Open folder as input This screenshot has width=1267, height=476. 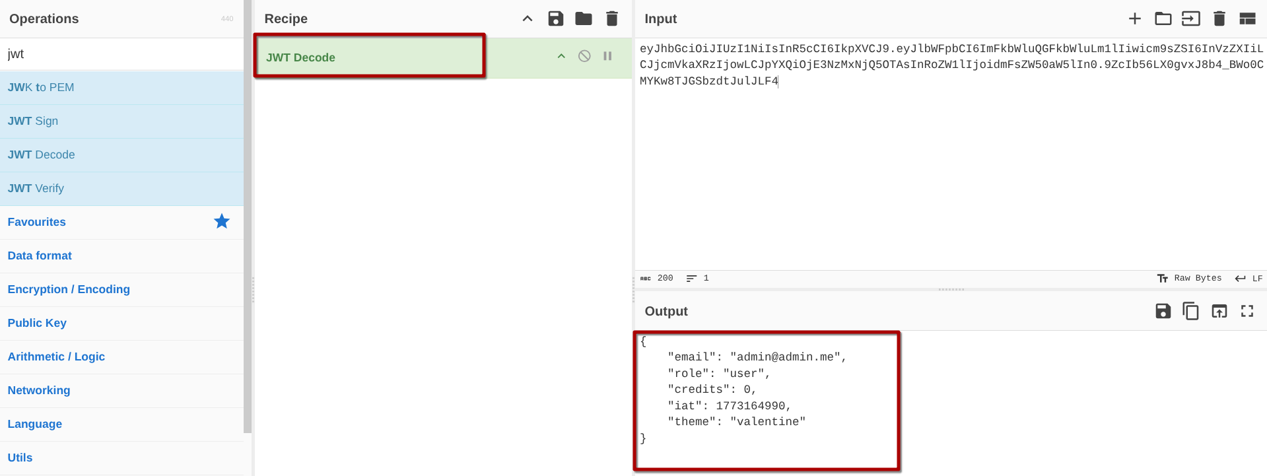[x=1163, y=18]
